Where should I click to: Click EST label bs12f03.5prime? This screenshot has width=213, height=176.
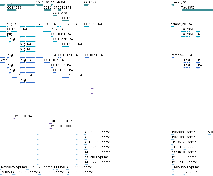pyautogui.click(x=97, y=157)
